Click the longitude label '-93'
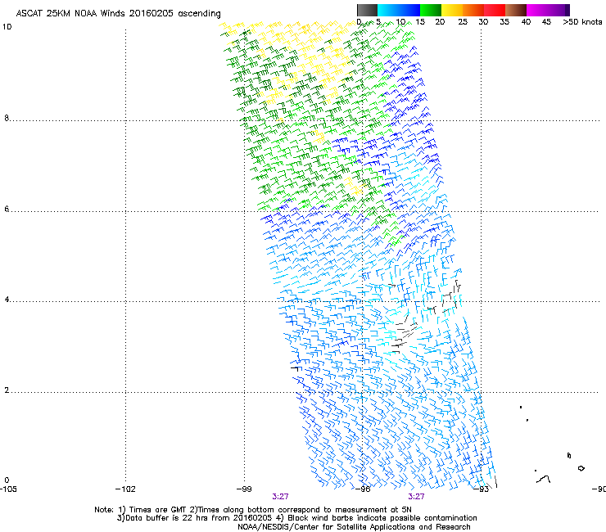Image resolution: width=606 pixels, height=532 pixels. [x=482, y=489]
